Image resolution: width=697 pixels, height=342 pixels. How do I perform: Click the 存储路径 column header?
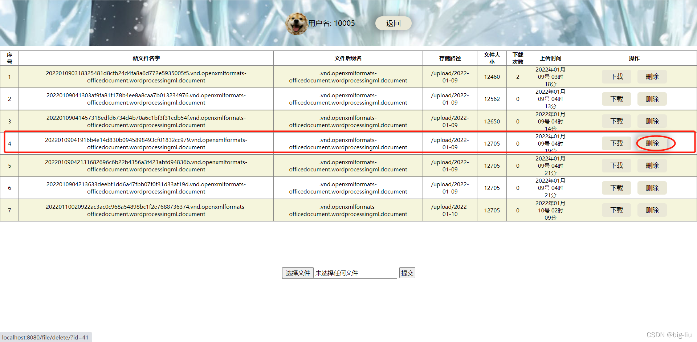pos(450,58)
